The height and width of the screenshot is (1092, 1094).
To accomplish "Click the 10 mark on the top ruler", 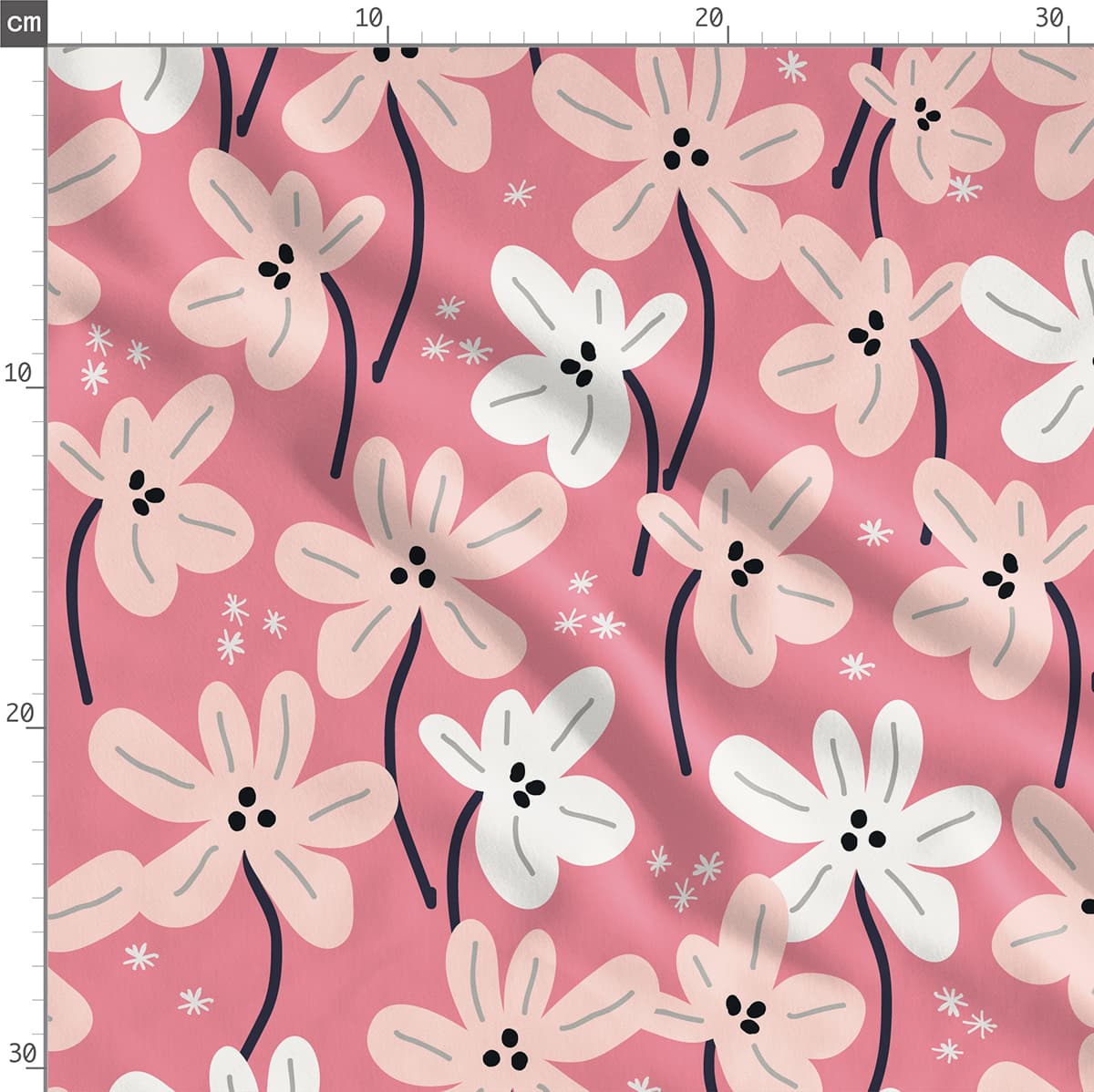I will point(369,18).
